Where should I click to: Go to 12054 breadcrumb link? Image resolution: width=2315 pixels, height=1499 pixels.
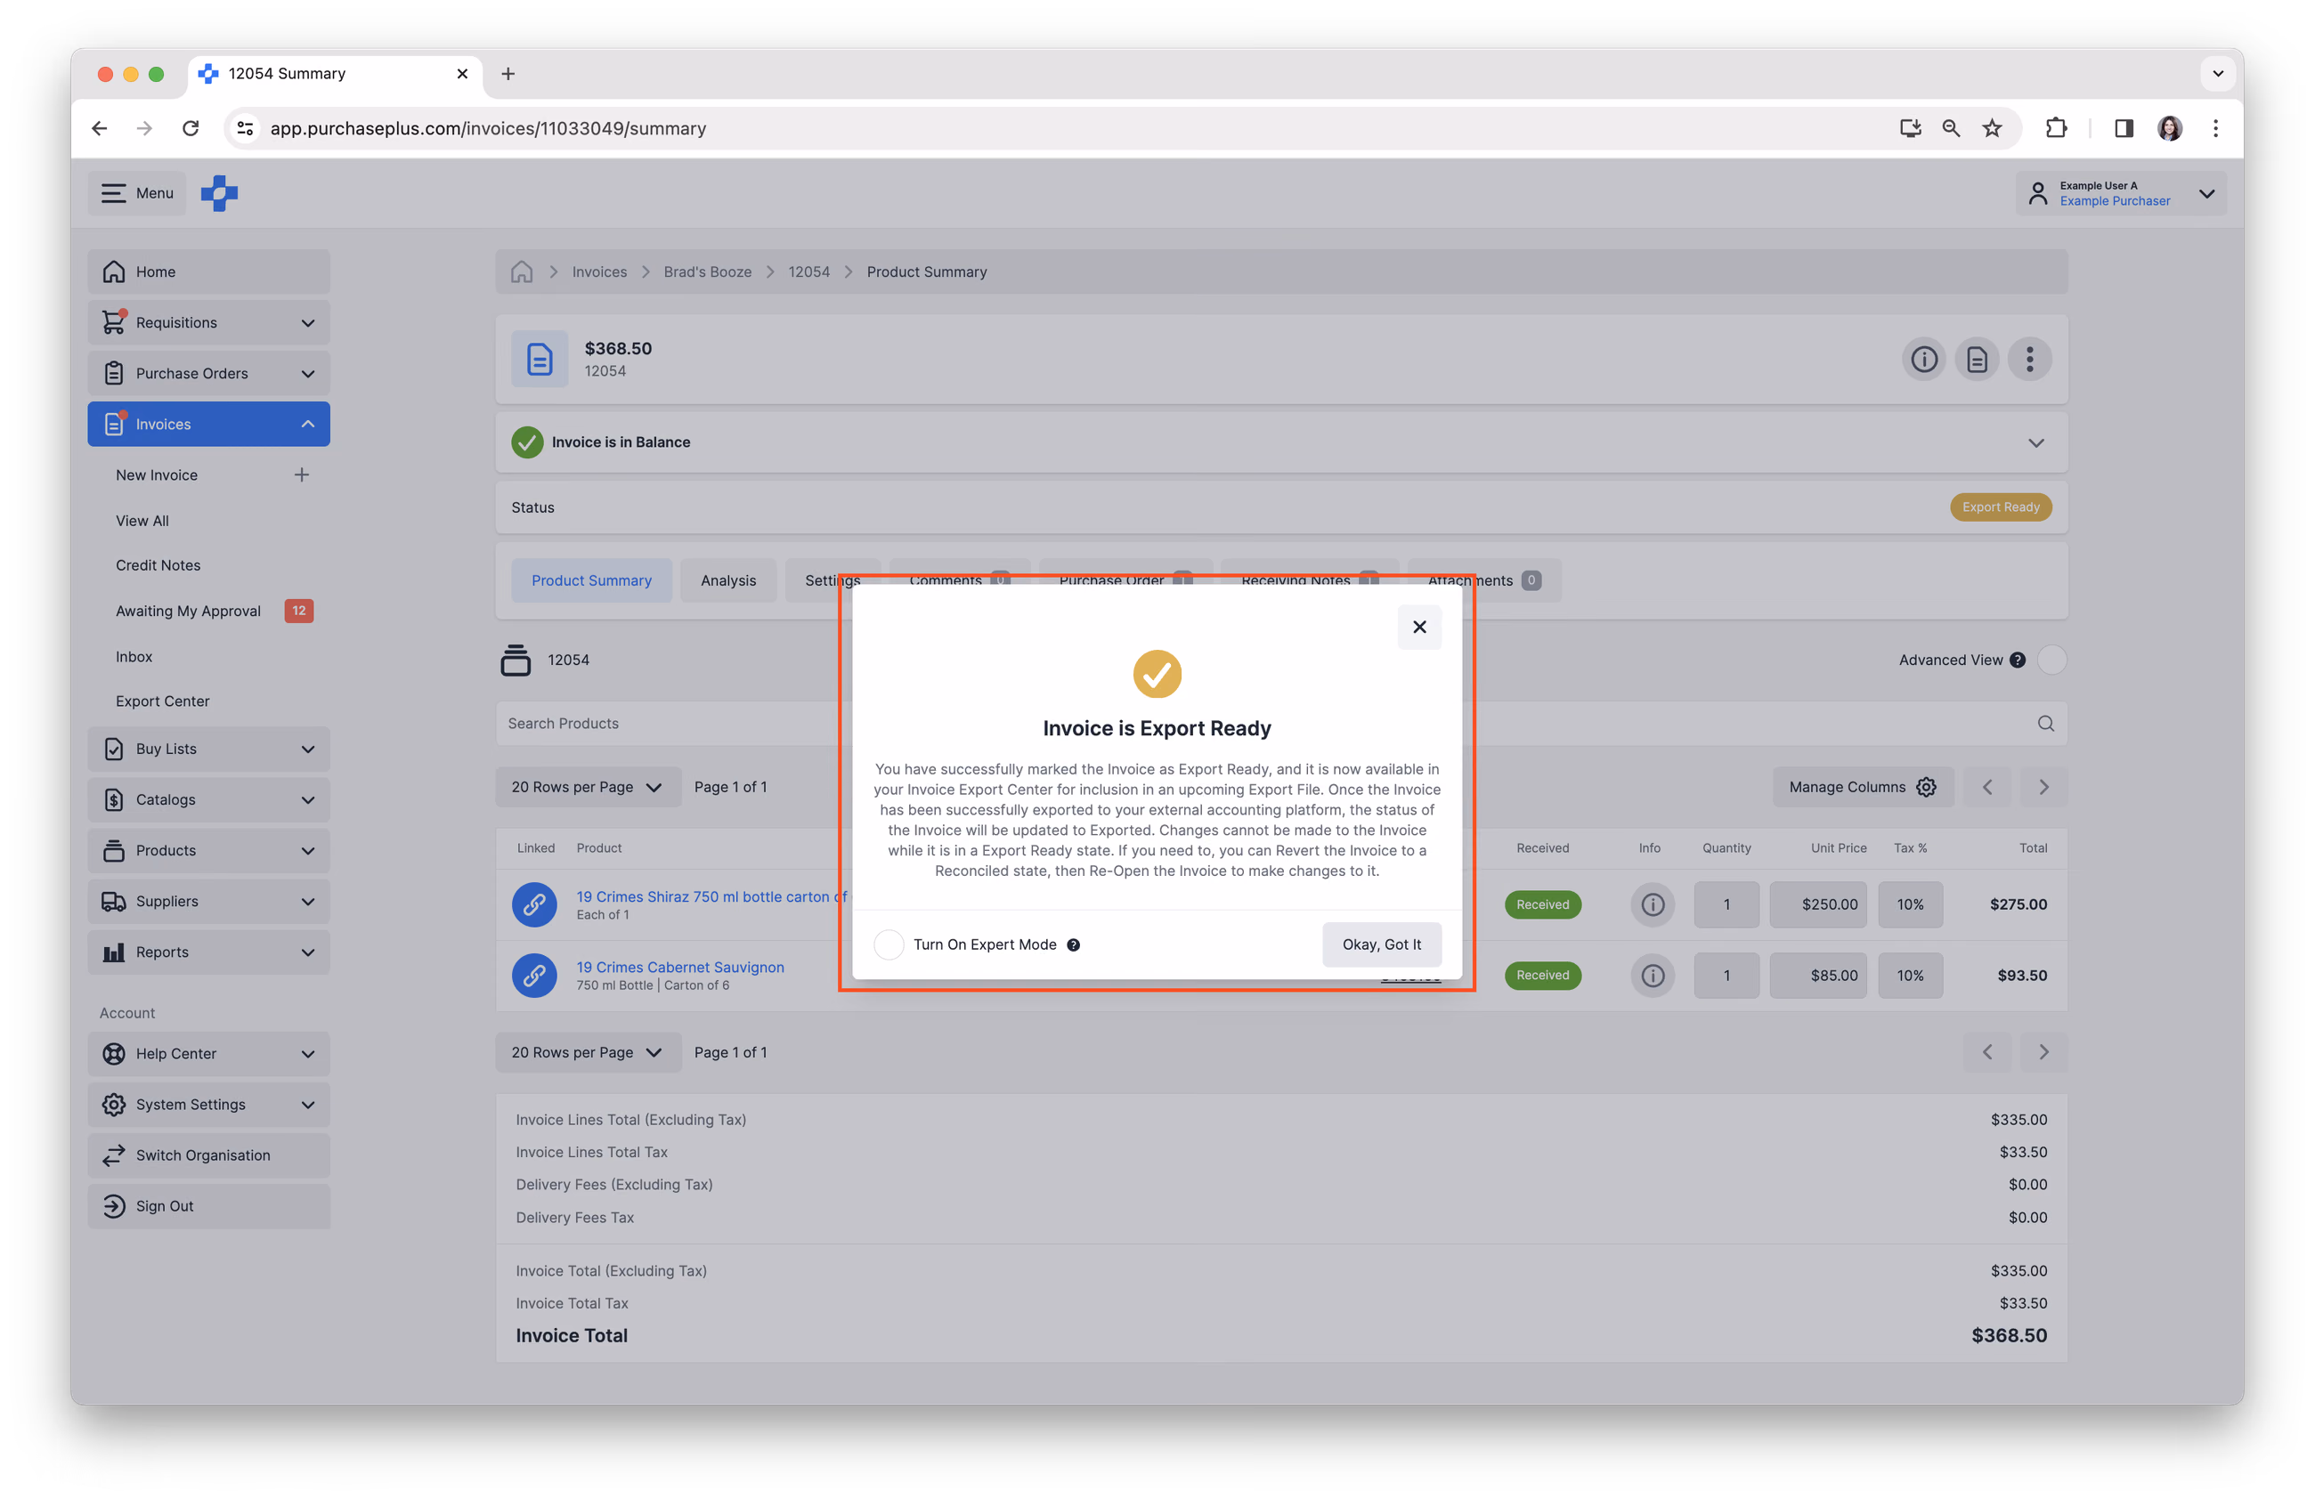point(808,272)
